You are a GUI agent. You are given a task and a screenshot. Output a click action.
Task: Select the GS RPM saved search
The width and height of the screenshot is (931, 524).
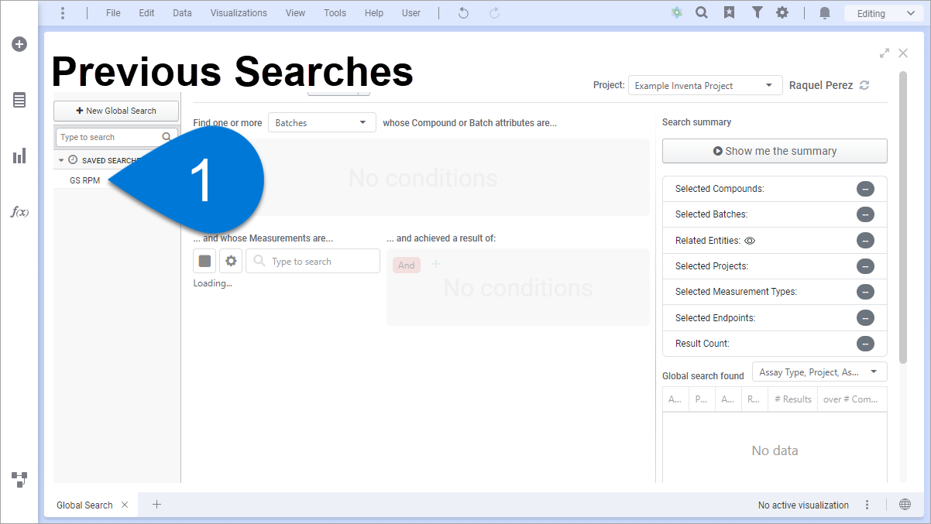(84, 180)
